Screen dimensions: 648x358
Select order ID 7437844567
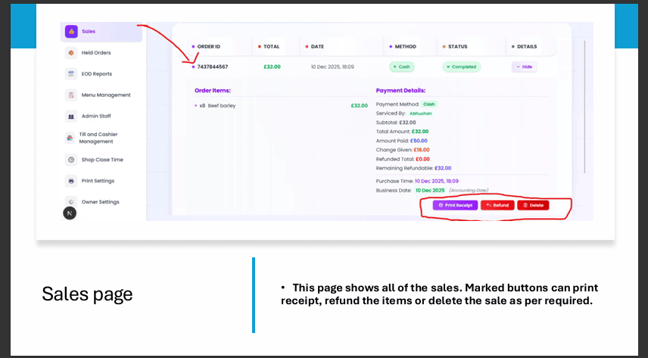[x=213, y=67]
